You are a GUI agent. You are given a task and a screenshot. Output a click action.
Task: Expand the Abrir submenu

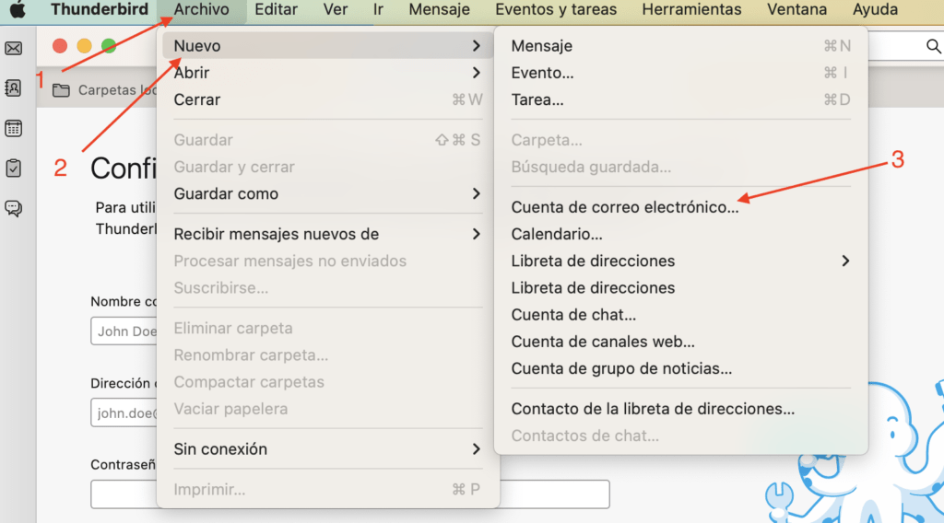(327, 73)
